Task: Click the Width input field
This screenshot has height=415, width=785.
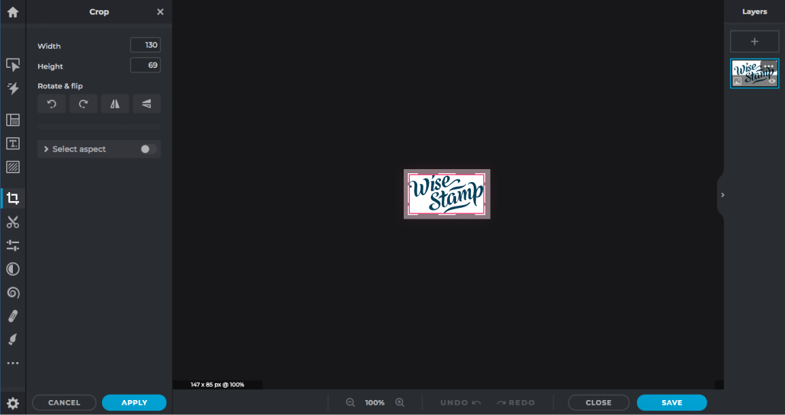Action: pyautogui.click(x=145, y=45)
